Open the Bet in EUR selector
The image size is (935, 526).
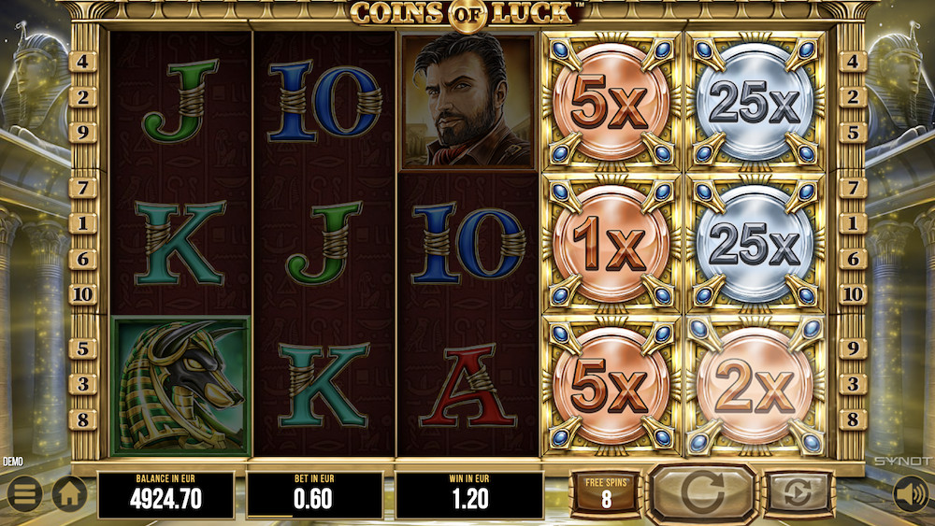tap(314, 494)
